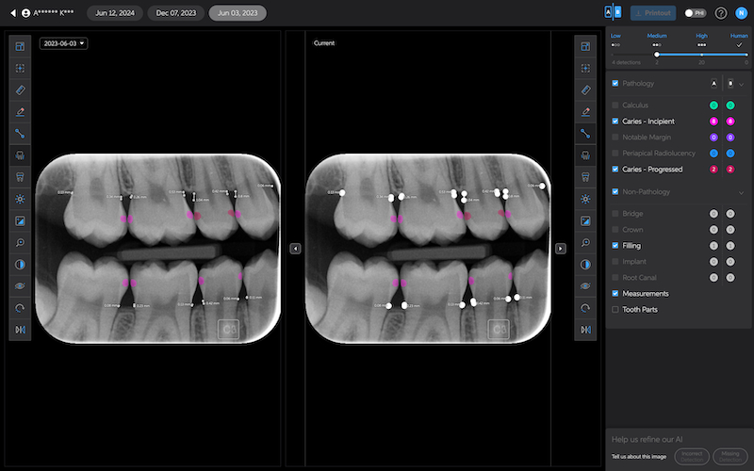
Task: Collapse the Pathology section chevron
Action: (x=741, y=84)
